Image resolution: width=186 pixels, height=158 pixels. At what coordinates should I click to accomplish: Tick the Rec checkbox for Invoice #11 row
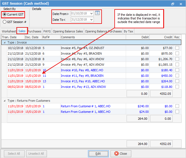point(177,76)
